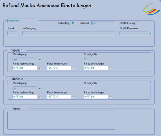
Task: Toggle the Texteintrag checkbox
Action: pyautogui.click(x=73, y=23)
